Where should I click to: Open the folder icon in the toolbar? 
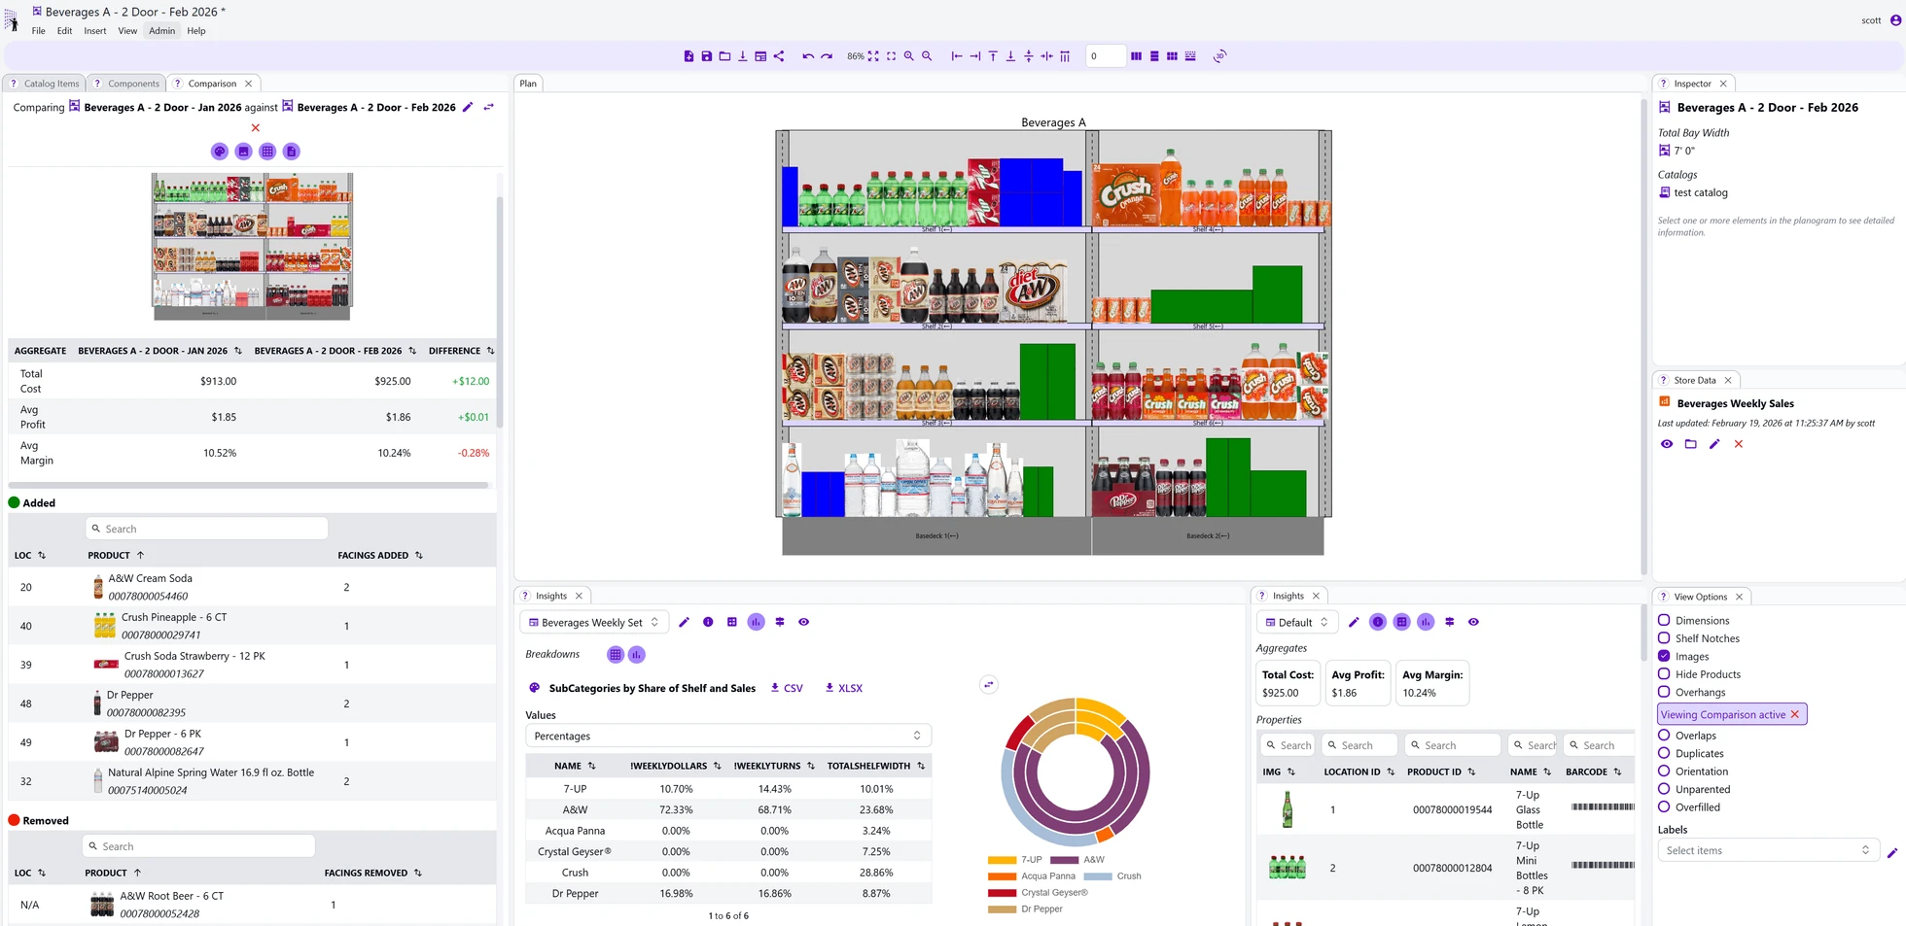tap(724, 56)
